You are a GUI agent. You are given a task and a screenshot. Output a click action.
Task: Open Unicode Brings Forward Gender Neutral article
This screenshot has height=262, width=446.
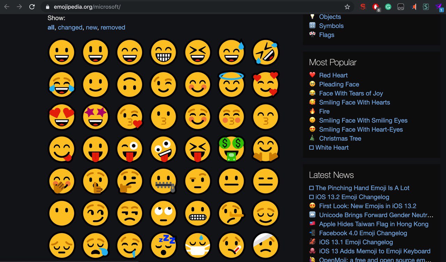376,215
